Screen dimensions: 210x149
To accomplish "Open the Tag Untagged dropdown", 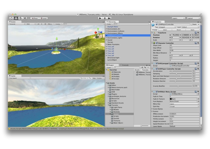I will [x=167, y=27].
